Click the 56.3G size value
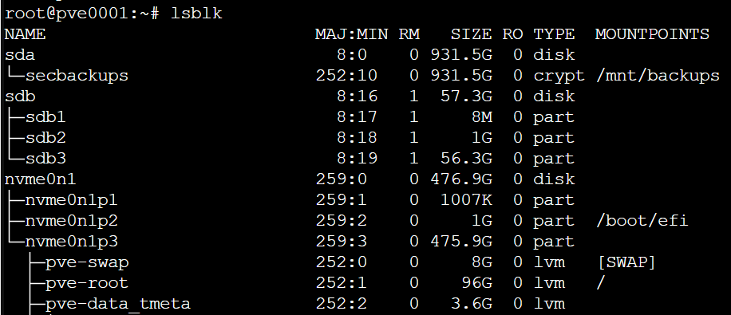The height and width of the screenshot is (315, 731). coord(466,159)
